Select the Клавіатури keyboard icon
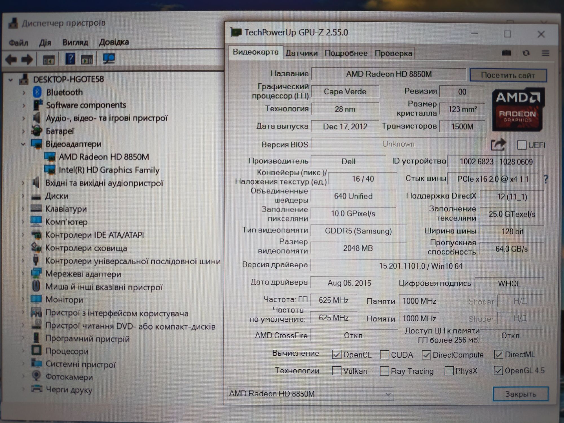Screen dimensions: 564x423 point(36,208)
